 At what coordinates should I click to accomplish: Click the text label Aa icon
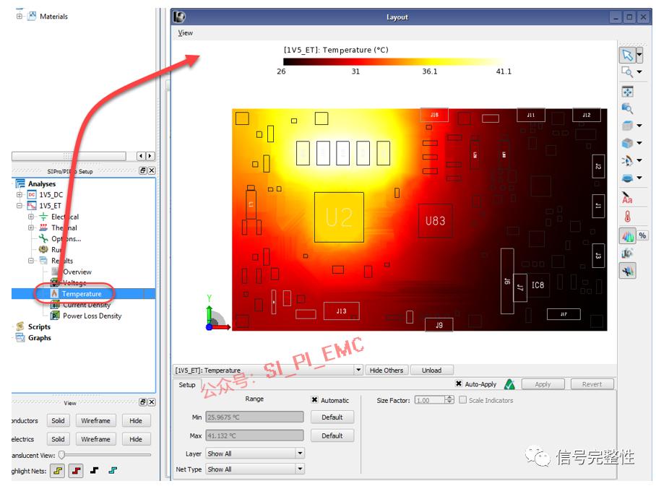point(626,198)
